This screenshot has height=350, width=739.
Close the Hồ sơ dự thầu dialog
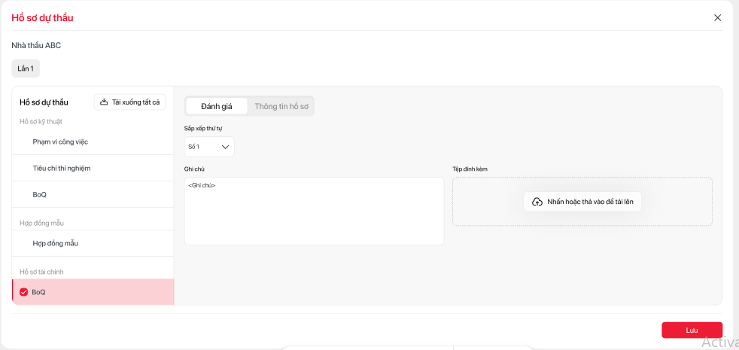717,17
